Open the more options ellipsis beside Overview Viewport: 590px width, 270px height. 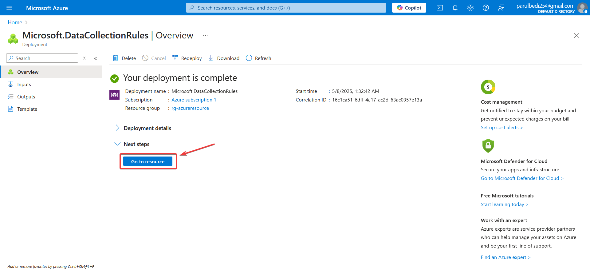click(x=205, y=35)
